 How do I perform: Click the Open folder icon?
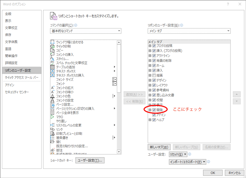pyautogui.click(x=52, y=142)
